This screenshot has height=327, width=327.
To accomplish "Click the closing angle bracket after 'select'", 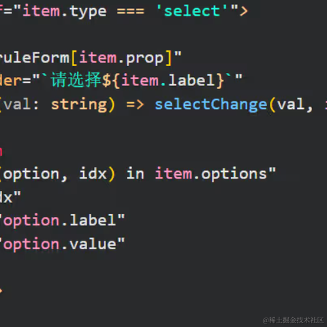I will coord(243,11).
